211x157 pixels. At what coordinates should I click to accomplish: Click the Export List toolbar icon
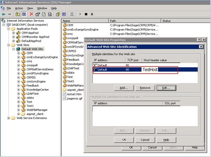50,14
